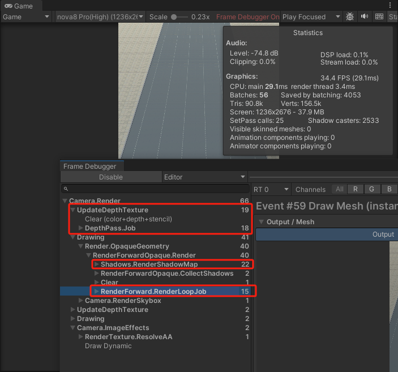Expand the second Drawing node arrow (2 events)
This screenshot has width=398, height=372.
[x=73, y=318]
